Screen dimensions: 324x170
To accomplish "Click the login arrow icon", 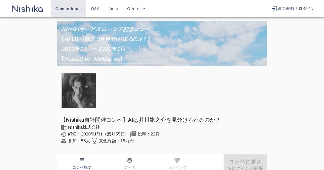I will click(x=275, y=9).
